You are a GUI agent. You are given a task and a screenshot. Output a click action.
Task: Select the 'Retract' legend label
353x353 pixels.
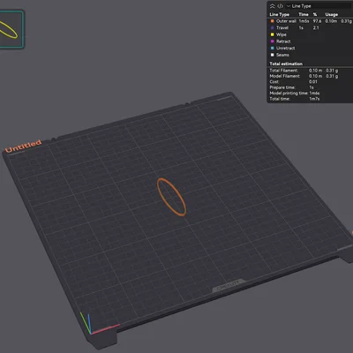pyautogui.click(x=283, y=41)
